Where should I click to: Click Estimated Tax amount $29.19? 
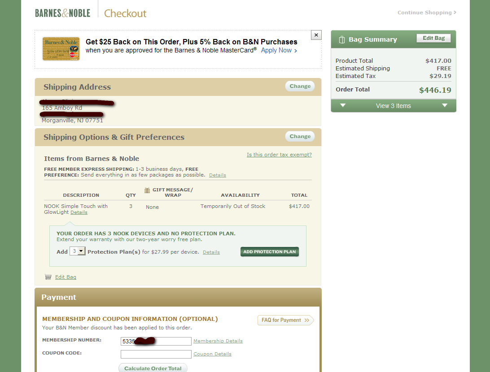pyautogui.click(x=440, y=76)
